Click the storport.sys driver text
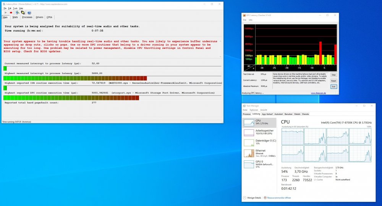Viewport: 382px width, 206px height. (x=163, y=93)
